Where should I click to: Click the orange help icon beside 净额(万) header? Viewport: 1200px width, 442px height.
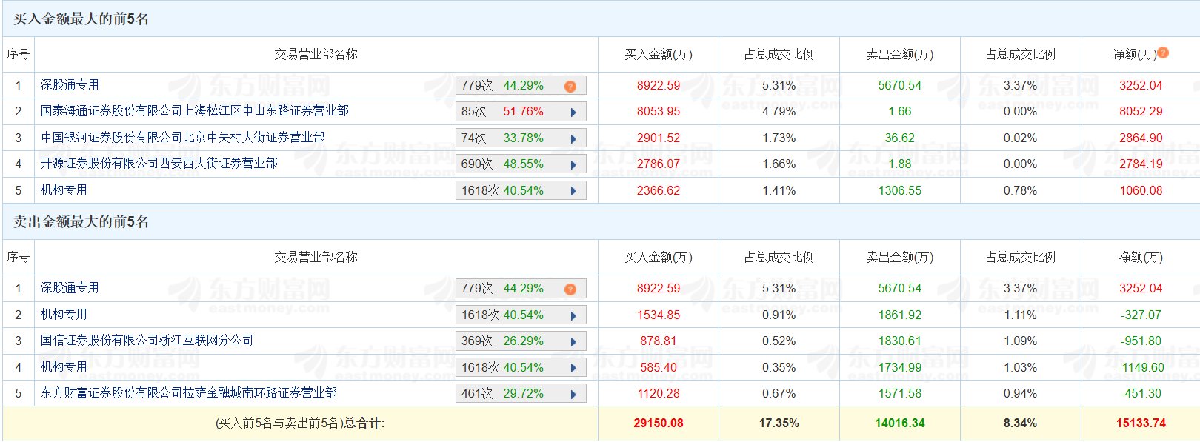(x=1163, y=53)
